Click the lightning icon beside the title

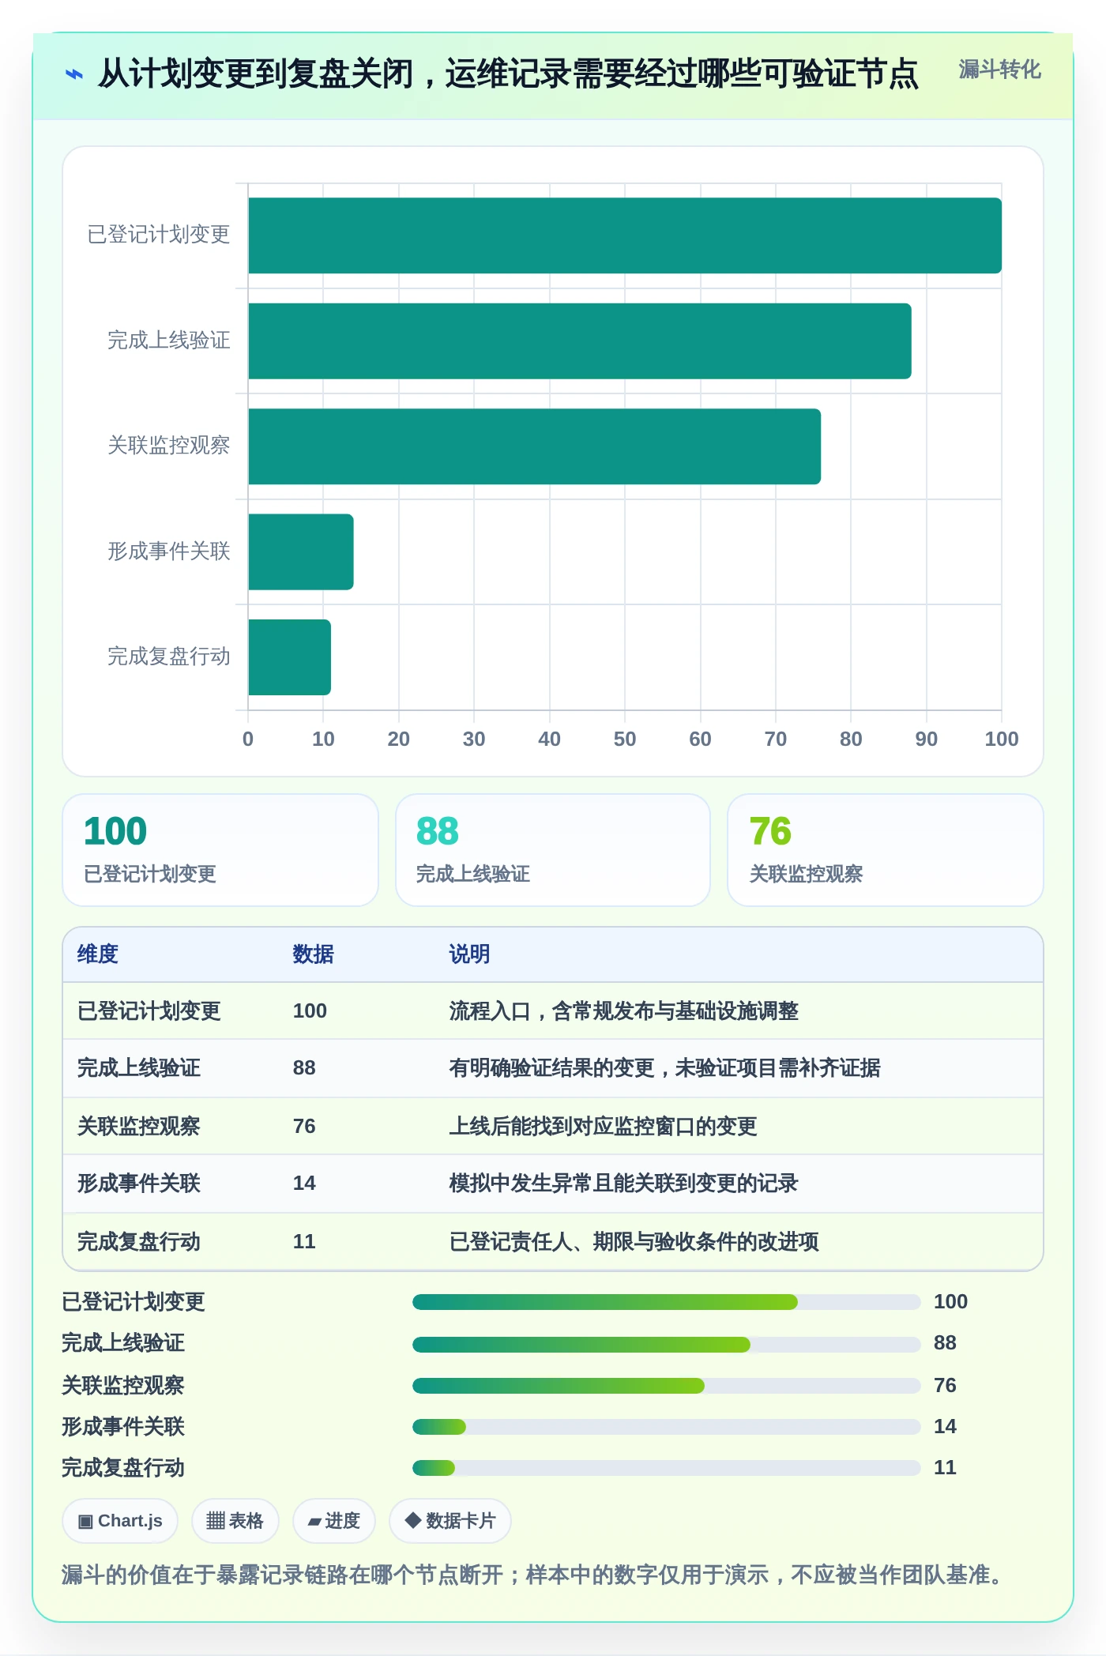(x=73, y=74)
